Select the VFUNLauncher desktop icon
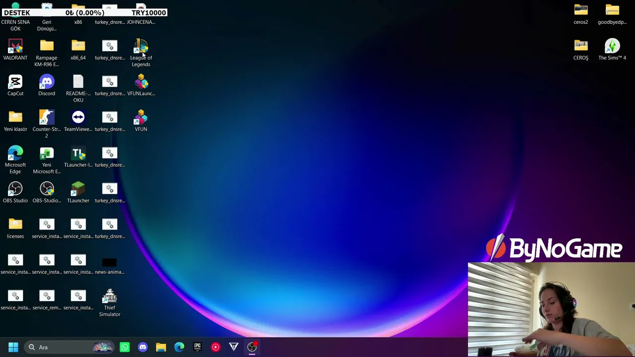 point(141,86)
